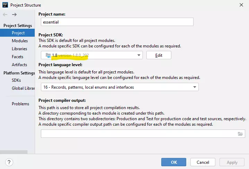Click the Edit SDK button

158,55
